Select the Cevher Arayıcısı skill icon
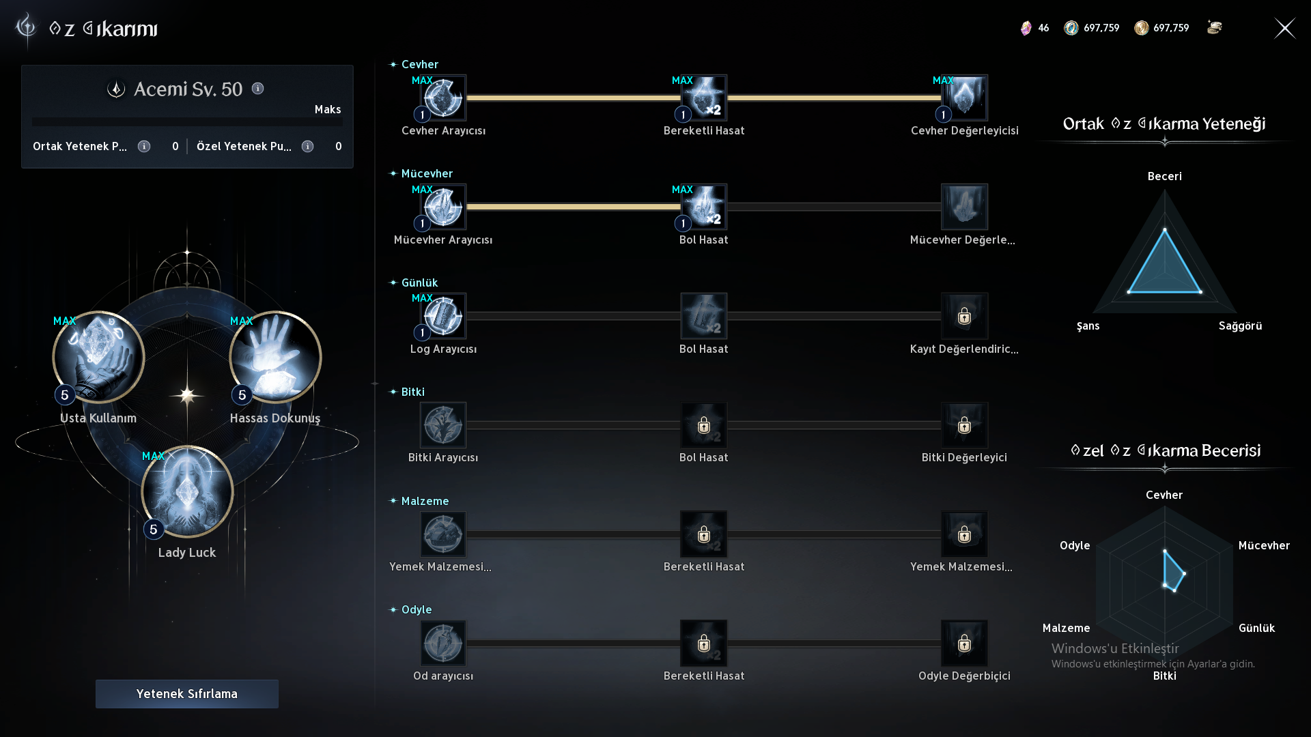The image size is (1311, 737). 443,98
